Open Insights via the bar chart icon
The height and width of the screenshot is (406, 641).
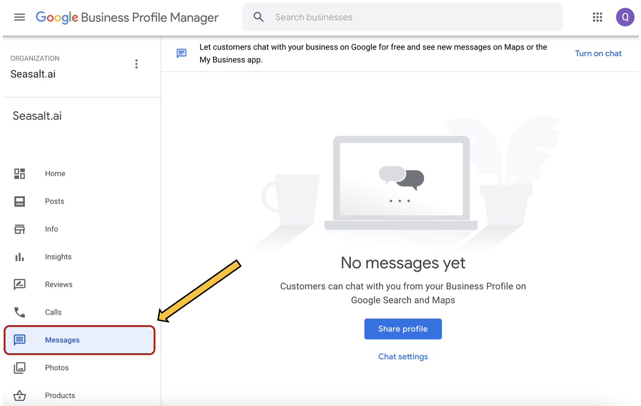pos(19,257)
